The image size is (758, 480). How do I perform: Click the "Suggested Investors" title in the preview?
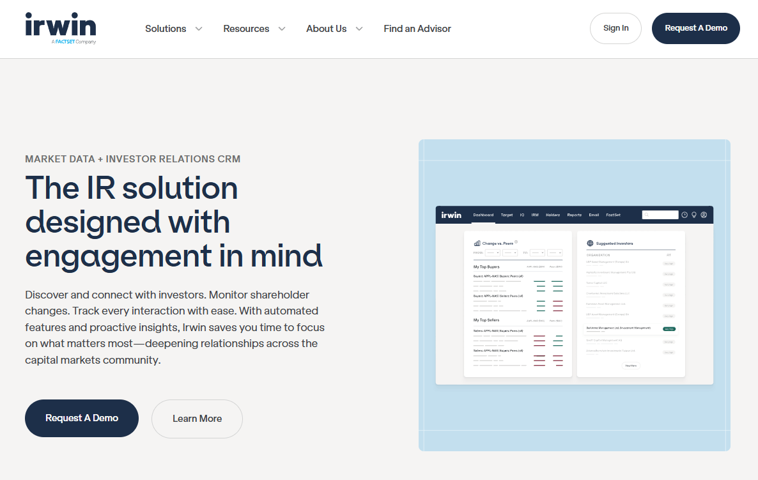point(614,244)
